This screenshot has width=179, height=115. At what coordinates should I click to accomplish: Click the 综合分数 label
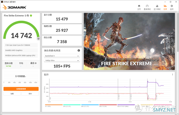coord(48,37)
